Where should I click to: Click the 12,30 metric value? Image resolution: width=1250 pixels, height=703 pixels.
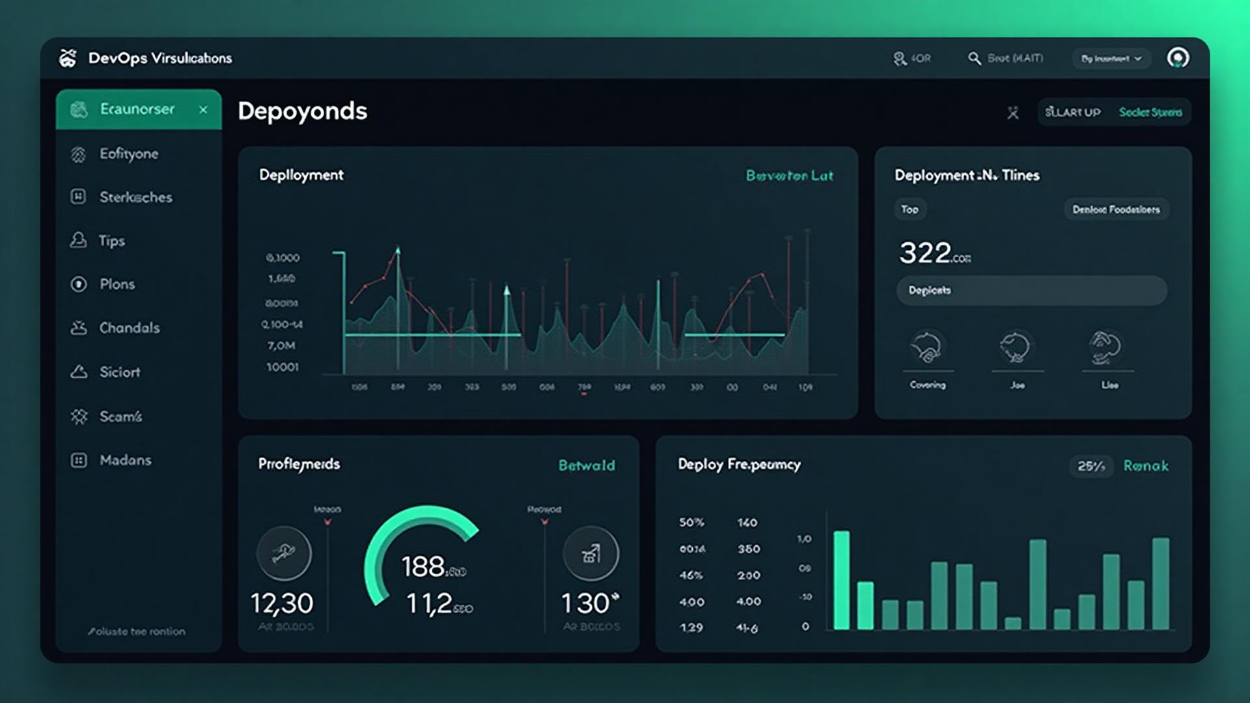coord(282,603)
